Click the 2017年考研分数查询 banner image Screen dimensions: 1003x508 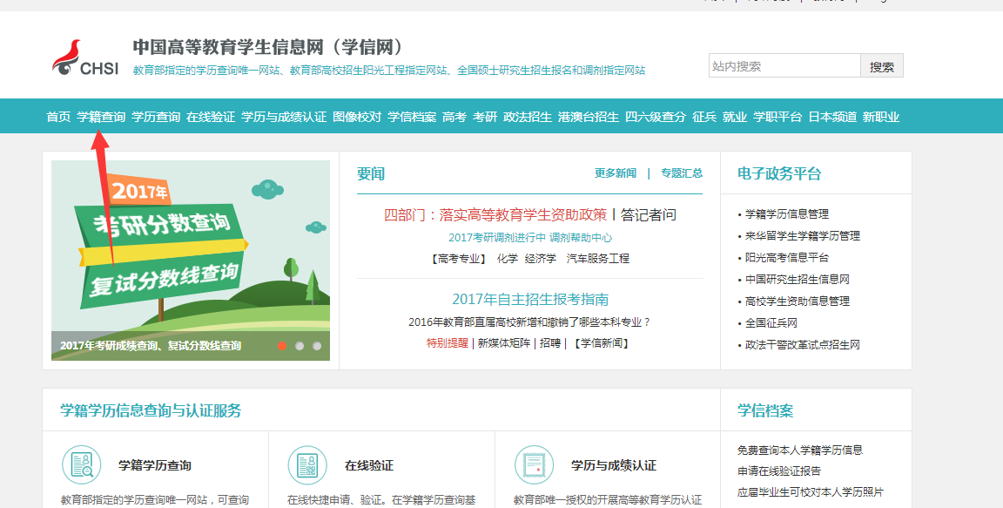point(191,260)
